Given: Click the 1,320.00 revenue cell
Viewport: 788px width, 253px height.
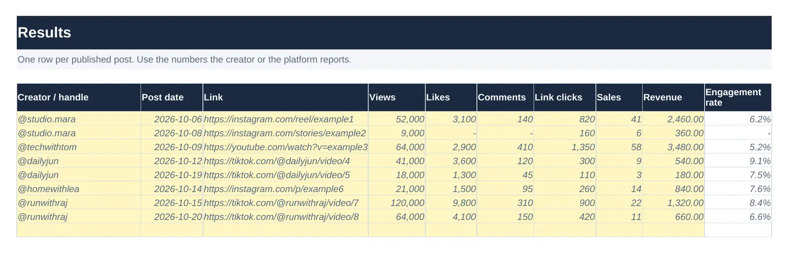Looking at the screenshot, I should [x=673, y=203].
